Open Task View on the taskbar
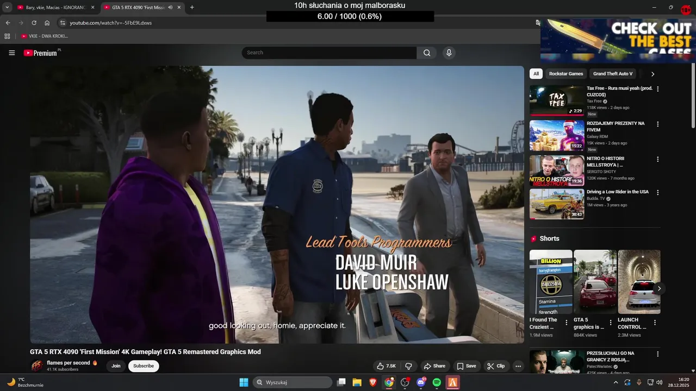This screenshot has width=696, height=391. (x=341, y=382)
